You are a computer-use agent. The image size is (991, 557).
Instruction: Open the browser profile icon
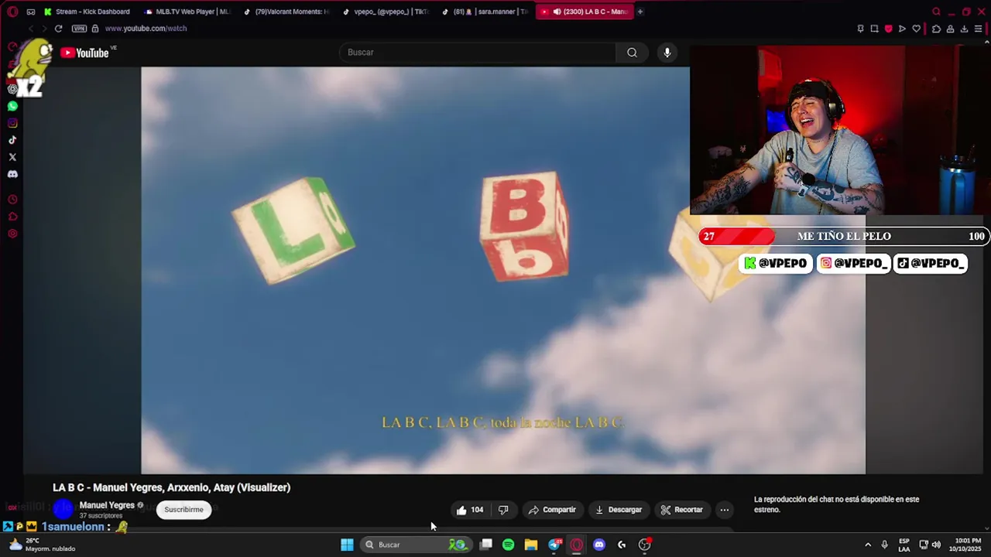coord(950,29)
